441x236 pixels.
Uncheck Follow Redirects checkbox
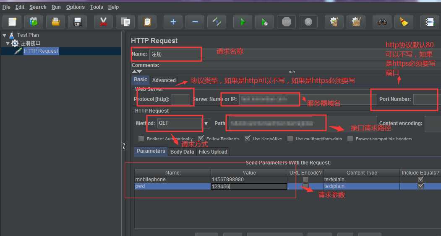tap(201, 139)
